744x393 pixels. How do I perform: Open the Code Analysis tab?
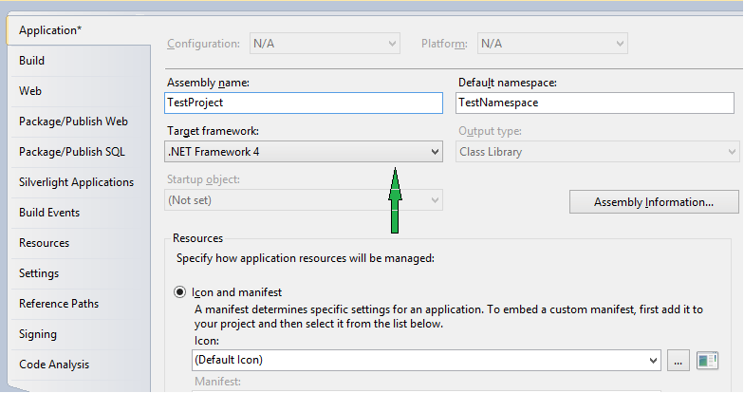coord(54,365)
